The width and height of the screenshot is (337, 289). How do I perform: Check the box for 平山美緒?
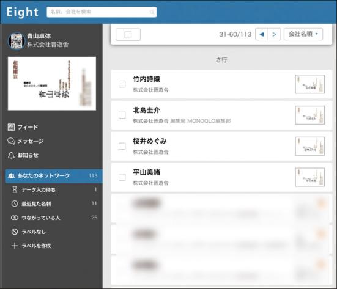point(122,177)
